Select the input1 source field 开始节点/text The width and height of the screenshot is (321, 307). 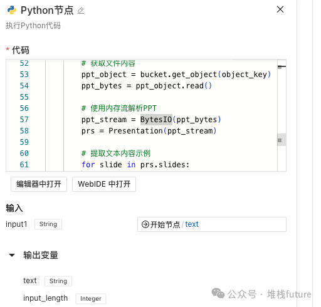pyautogui.click(x=212, y=224)
